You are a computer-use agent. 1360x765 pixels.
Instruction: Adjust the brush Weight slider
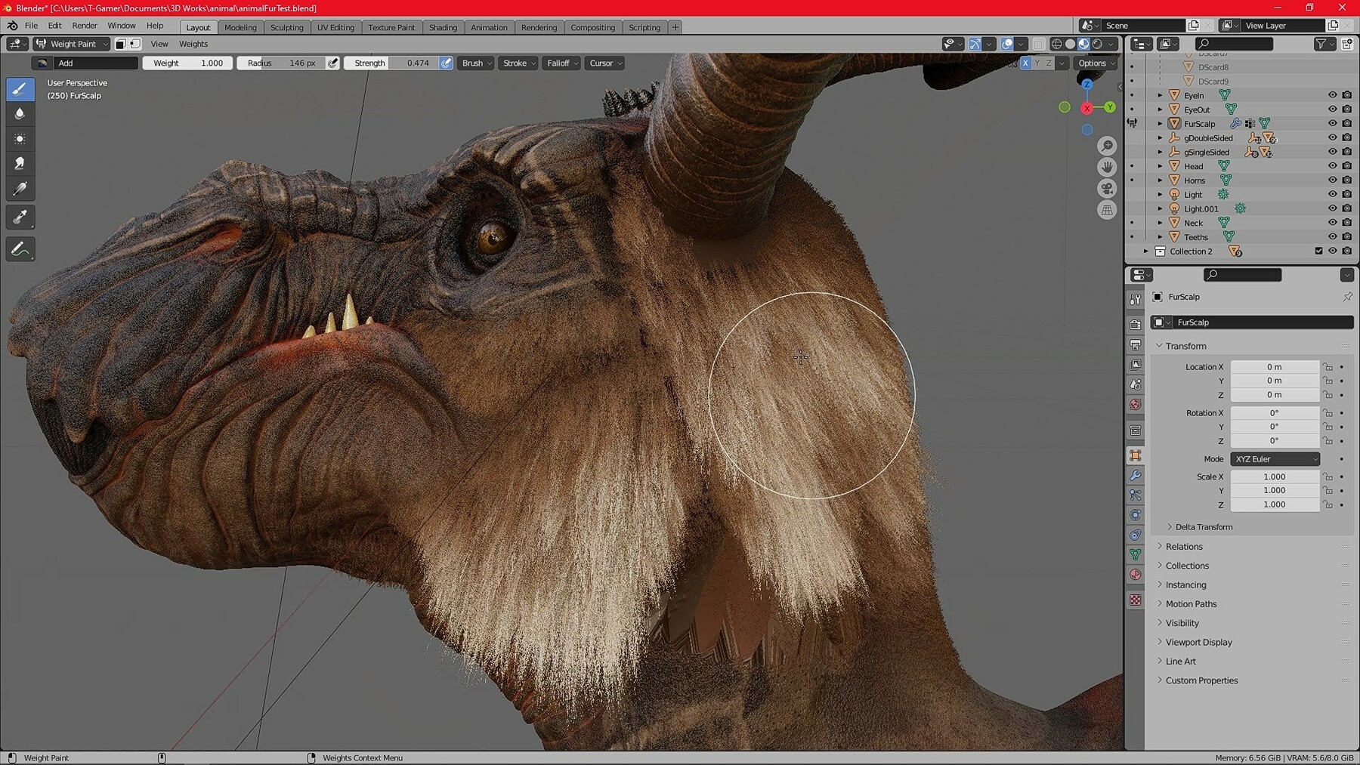click(187, 63)
